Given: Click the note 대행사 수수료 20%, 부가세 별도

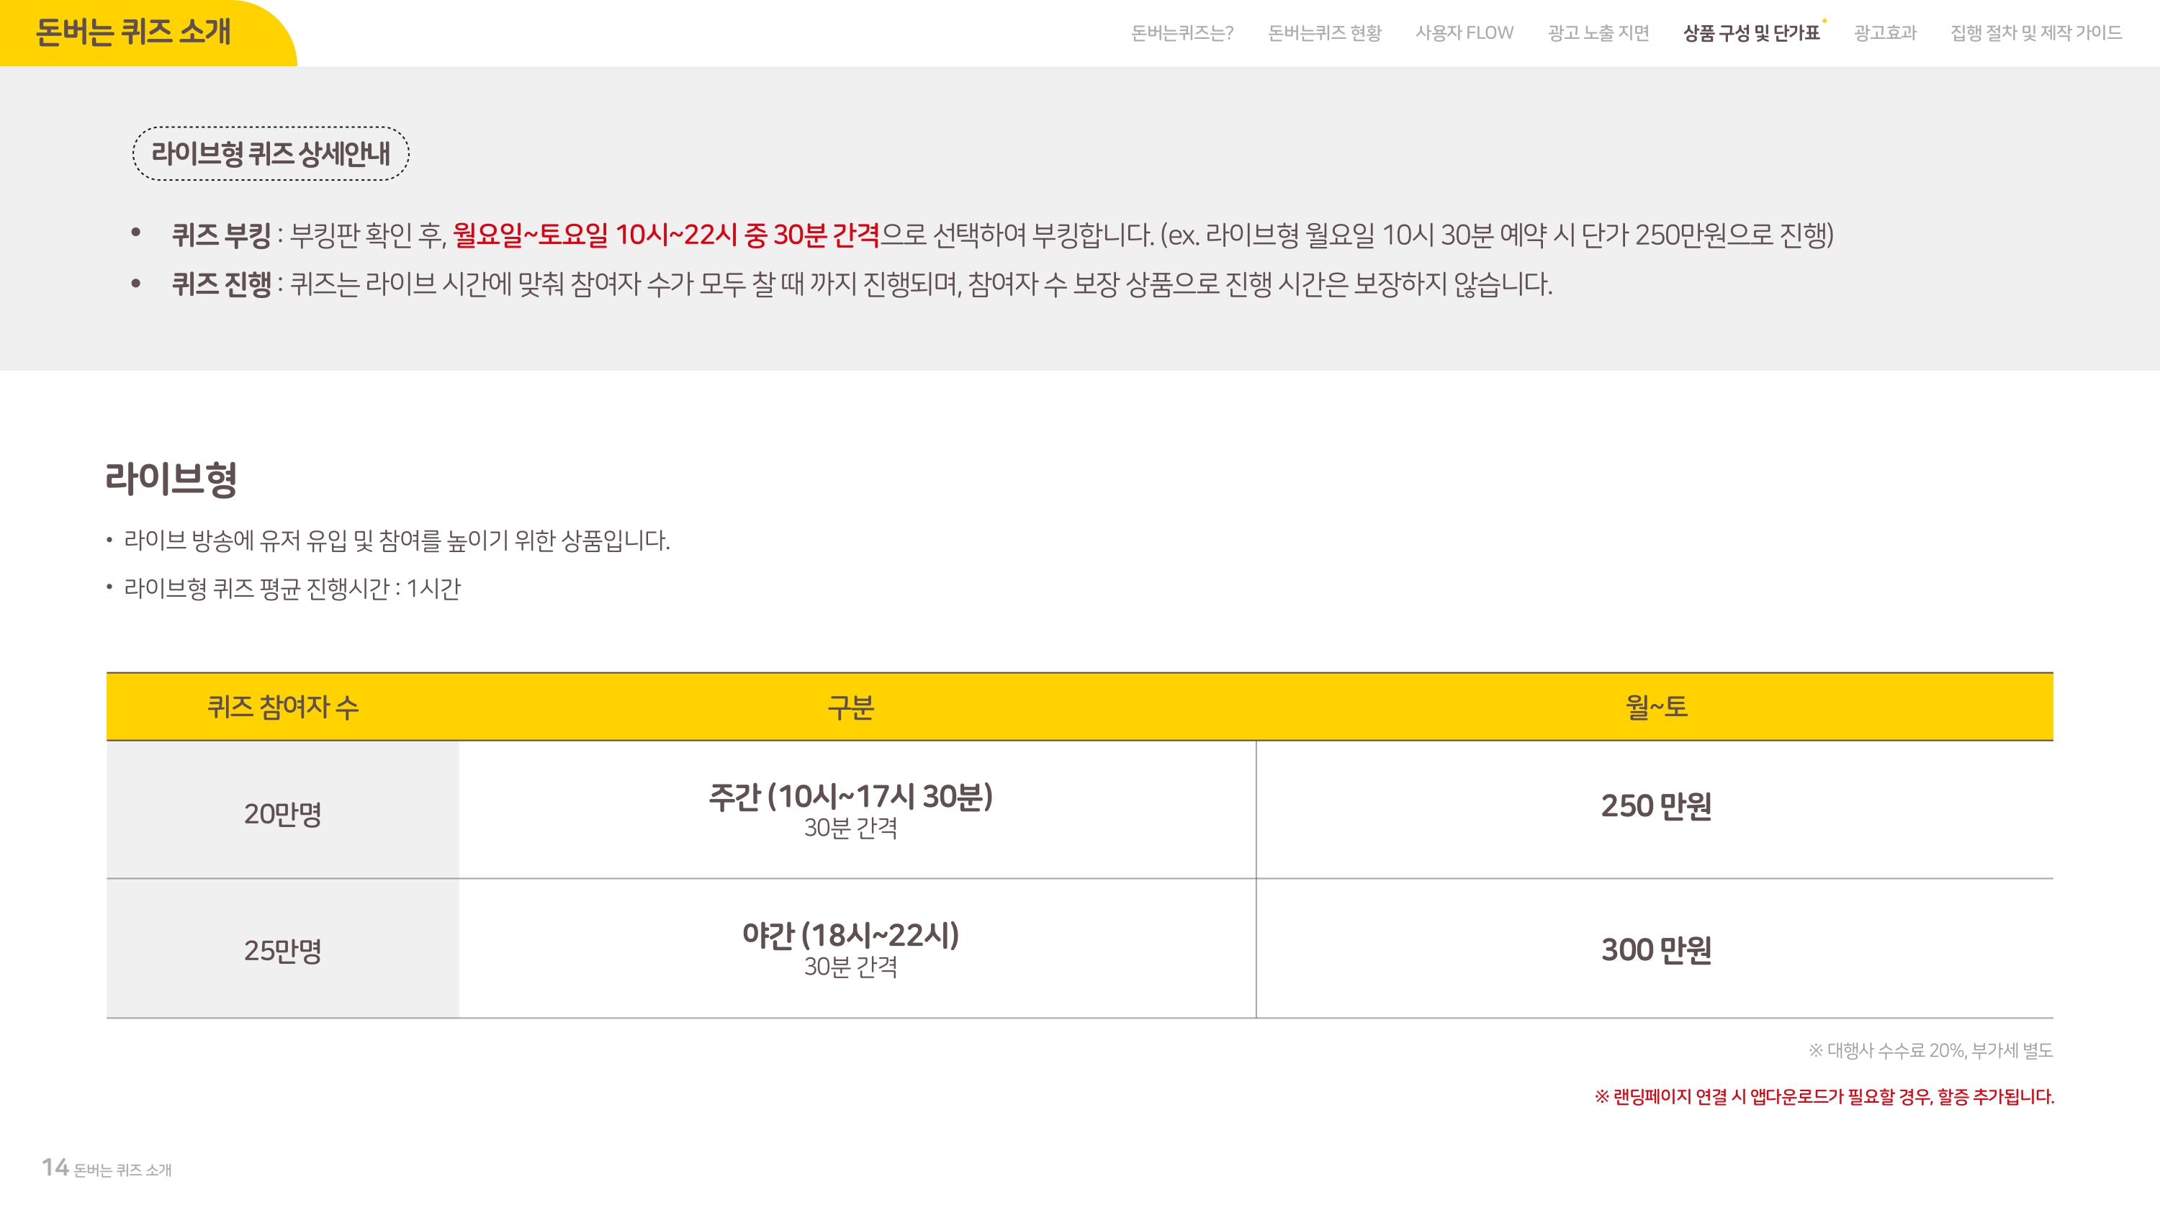Looking at the screenshot, I should [x=1930, y=1050].
